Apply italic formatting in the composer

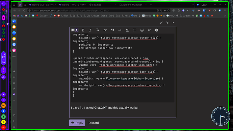click(x=90, y=30)
